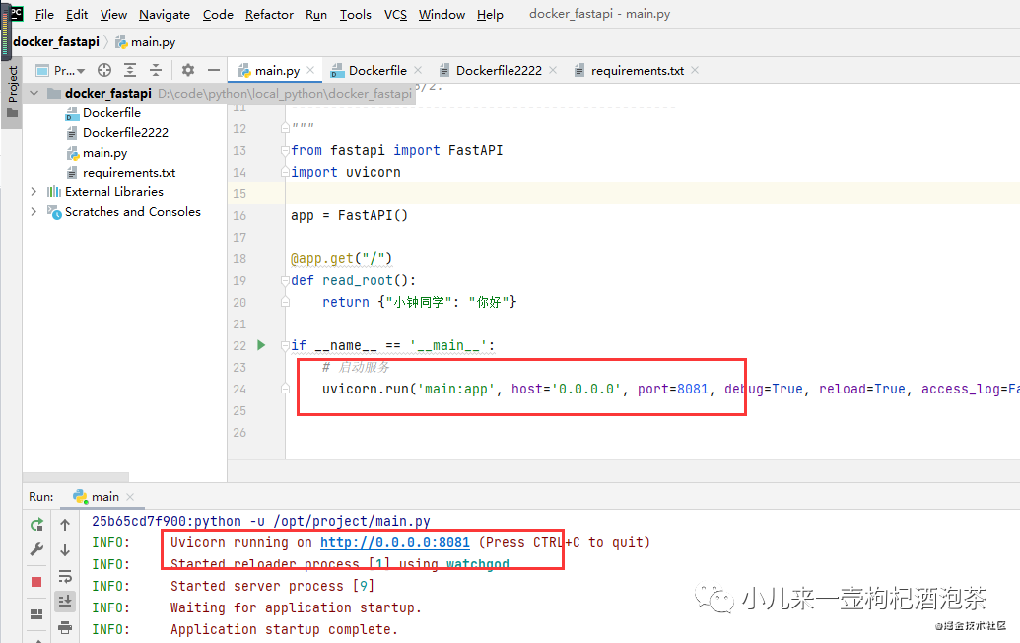Open the Edit menu
Image resolution: width=1020 pixels, height=643 pixels.
pos(77,15)
